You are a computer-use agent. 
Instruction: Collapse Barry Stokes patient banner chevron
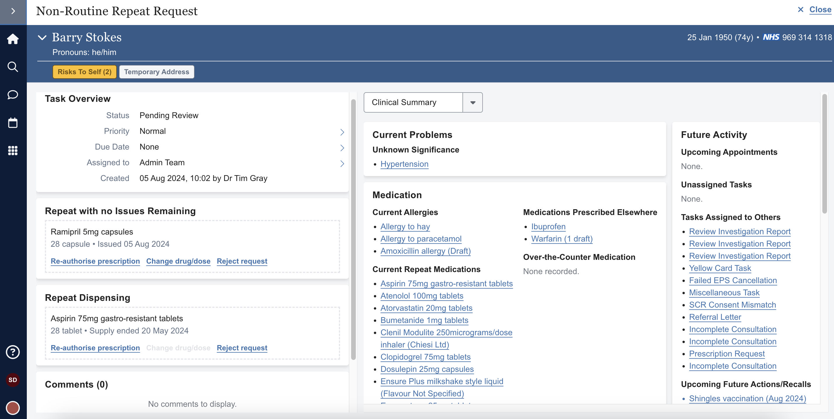tap(42, 38)
